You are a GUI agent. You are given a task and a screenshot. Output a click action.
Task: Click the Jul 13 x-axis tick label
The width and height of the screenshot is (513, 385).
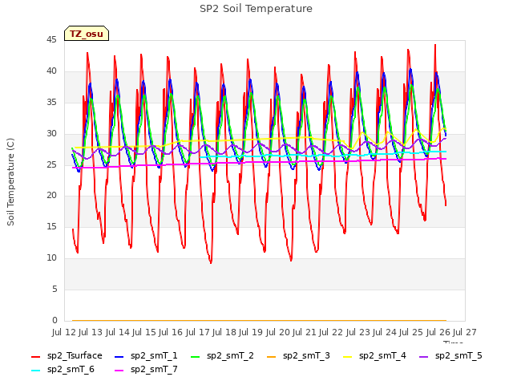click(91, 332)
